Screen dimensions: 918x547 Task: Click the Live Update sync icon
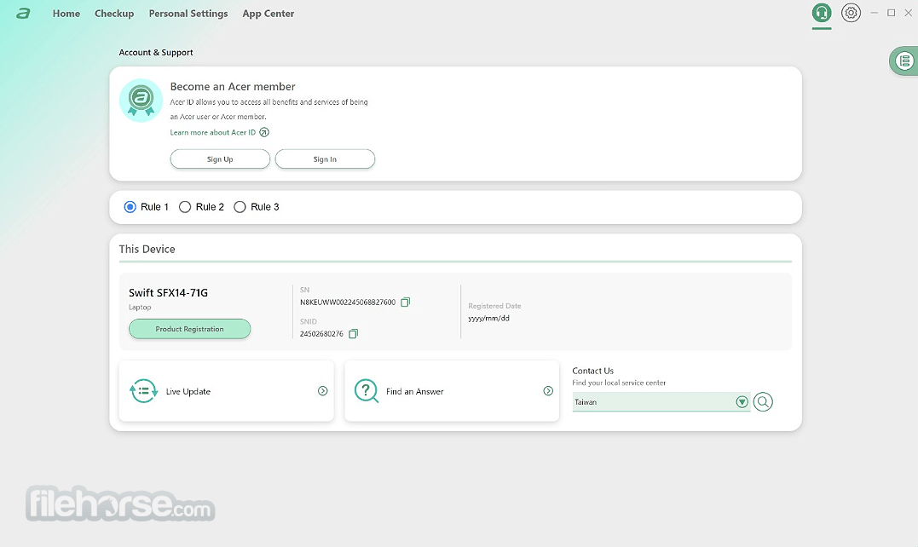143,391
